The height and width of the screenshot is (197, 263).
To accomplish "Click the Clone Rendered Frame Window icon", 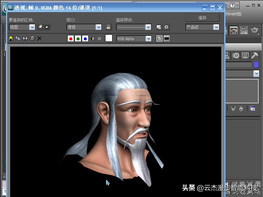I will click(25, 38).
